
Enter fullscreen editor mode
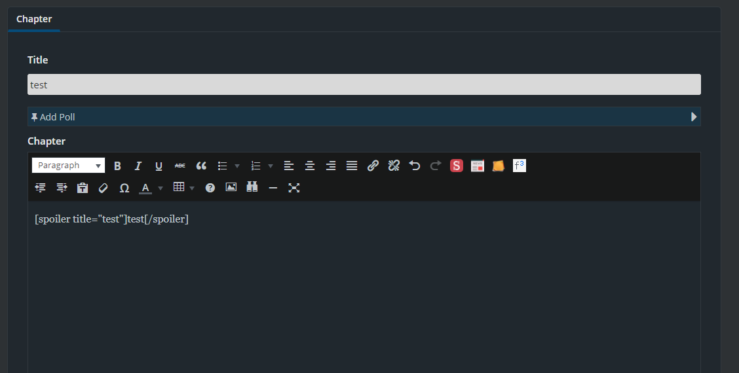[x=294, y=188]
